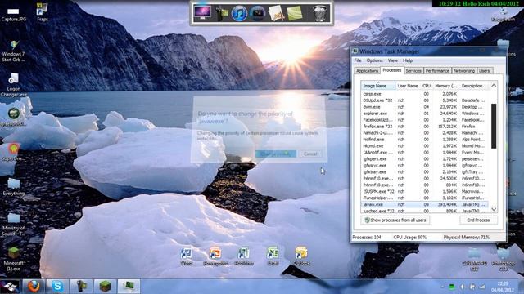Select the Word desktop shortcut

pyautogui.click(x=187, y=256)
